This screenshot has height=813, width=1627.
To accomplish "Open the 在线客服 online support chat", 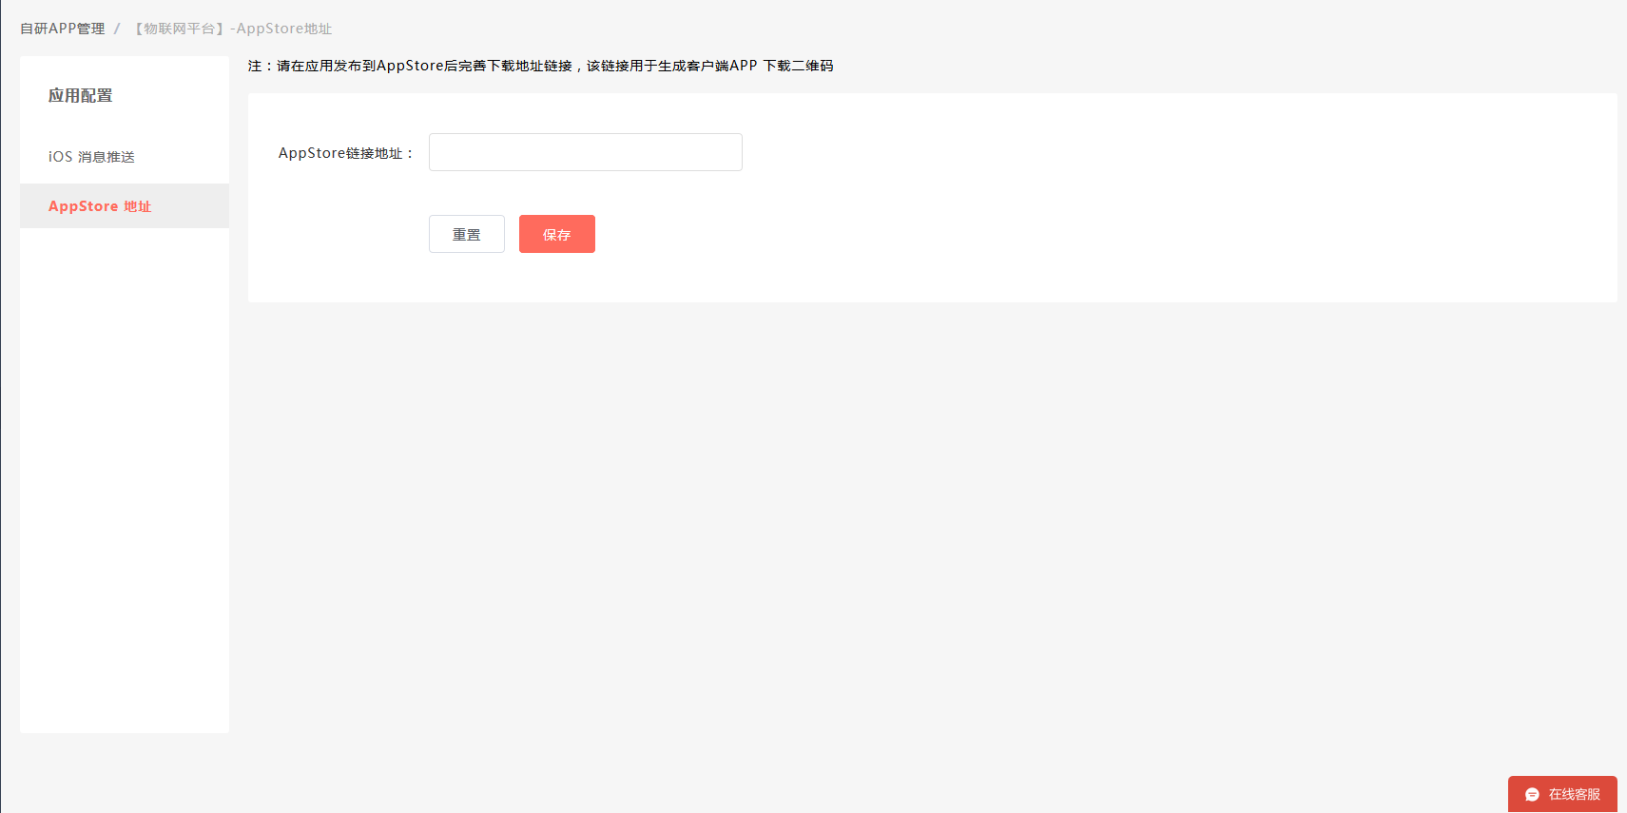I will click(1562, 795).
